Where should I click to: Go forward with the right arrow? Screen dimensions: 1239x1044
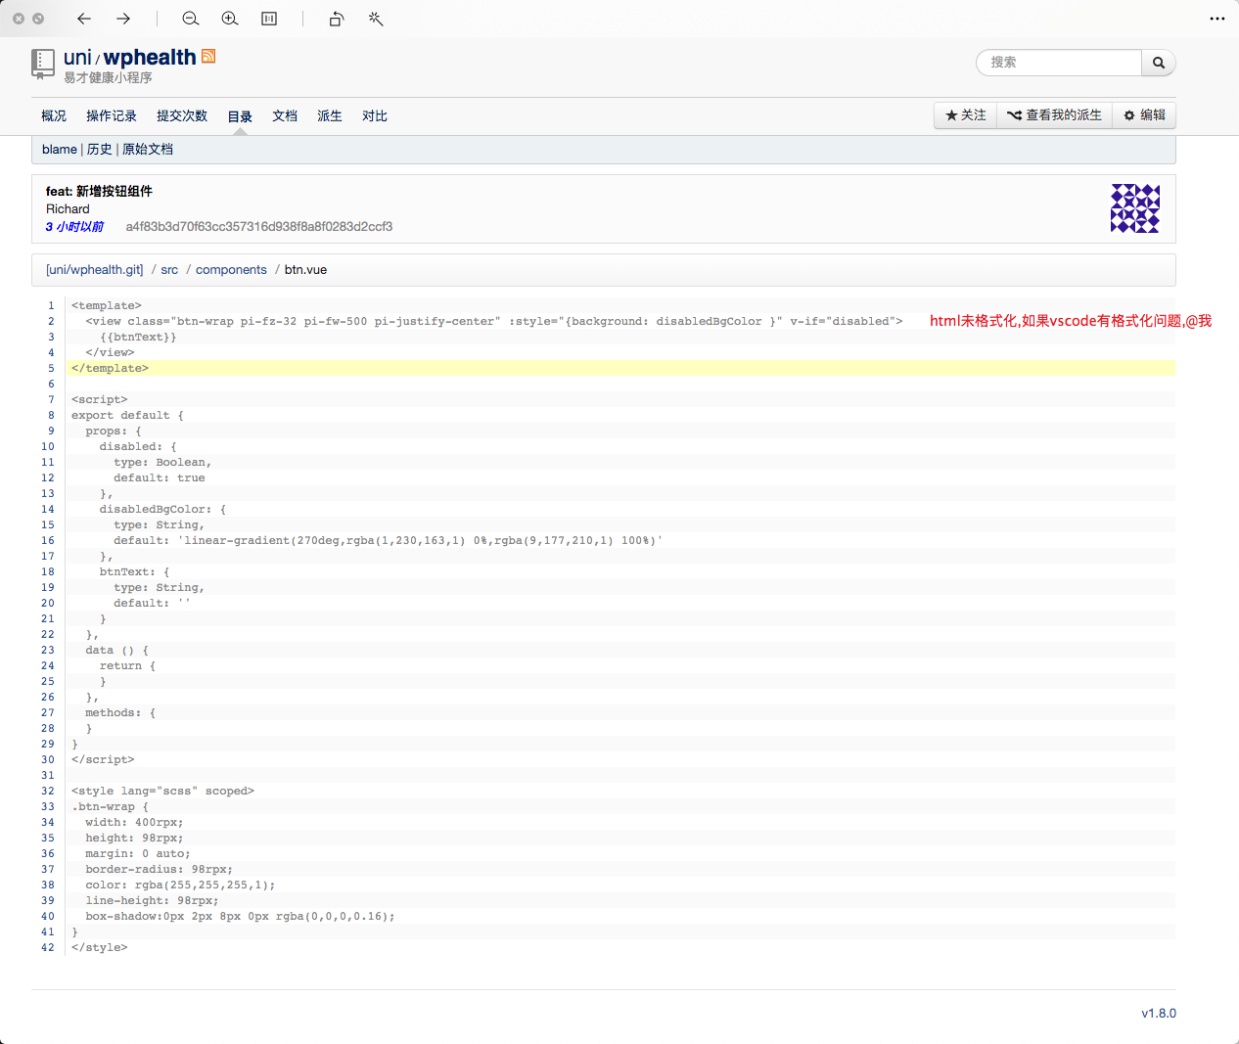click(123, 19)
